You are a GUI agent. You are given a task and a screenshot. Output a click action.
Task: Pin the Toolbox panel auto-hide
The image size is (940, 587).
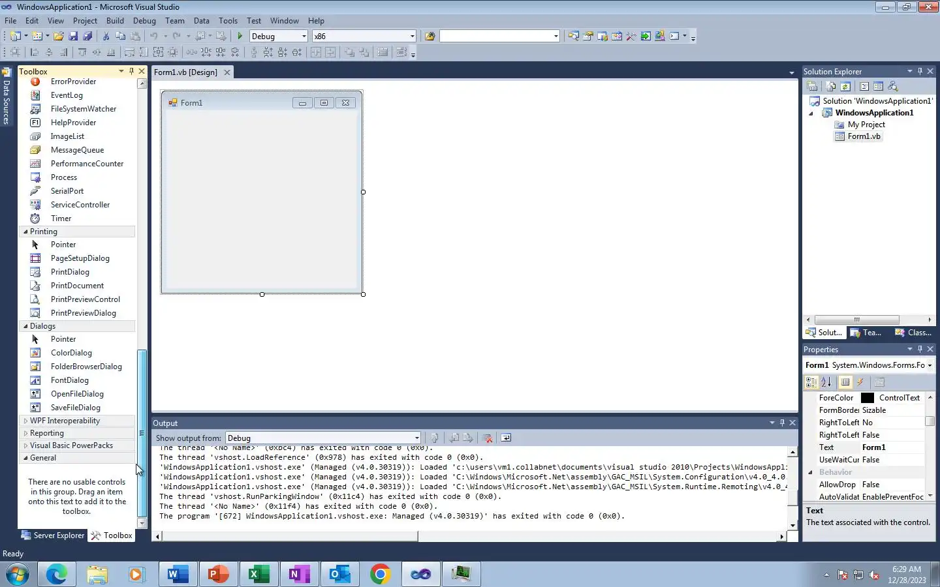tap(131, 71)
